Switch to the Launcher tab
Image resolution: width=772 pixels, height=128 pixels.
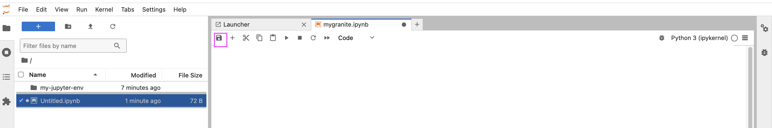pos(236,25)
